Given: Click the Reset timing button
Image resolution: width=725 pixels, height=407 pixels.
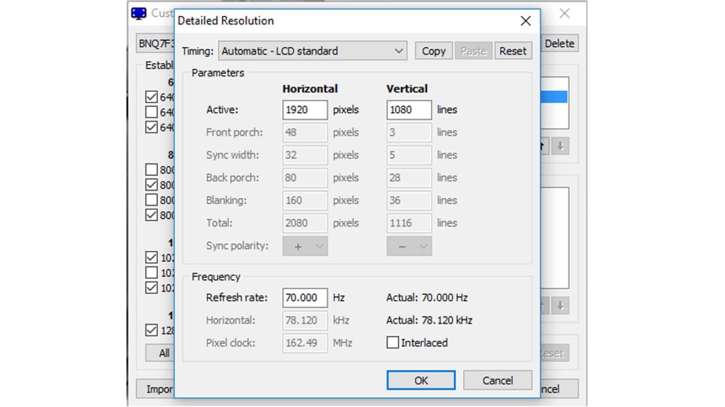Looking at the screenshot, I should [513, 51].
